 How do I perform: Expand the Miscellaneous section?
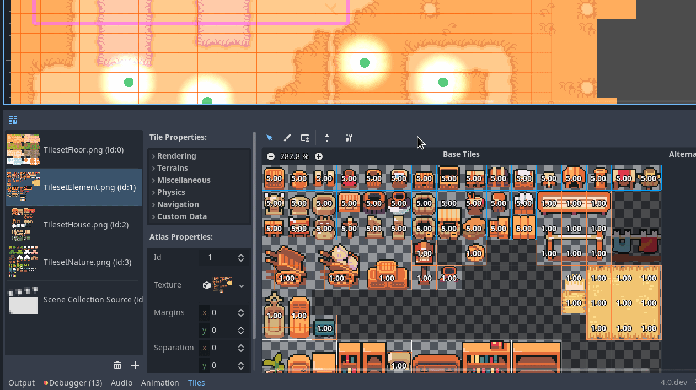tap(199, 180)
